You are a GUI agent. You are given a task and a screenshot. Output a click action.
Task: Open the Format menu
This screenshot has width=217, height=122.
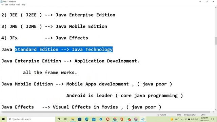coord(12,5)
